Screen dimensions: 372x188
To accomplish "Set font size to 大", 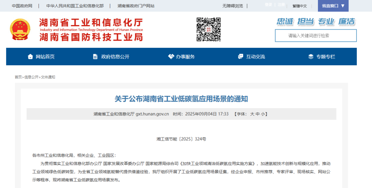I will click(x=252, y=114).
